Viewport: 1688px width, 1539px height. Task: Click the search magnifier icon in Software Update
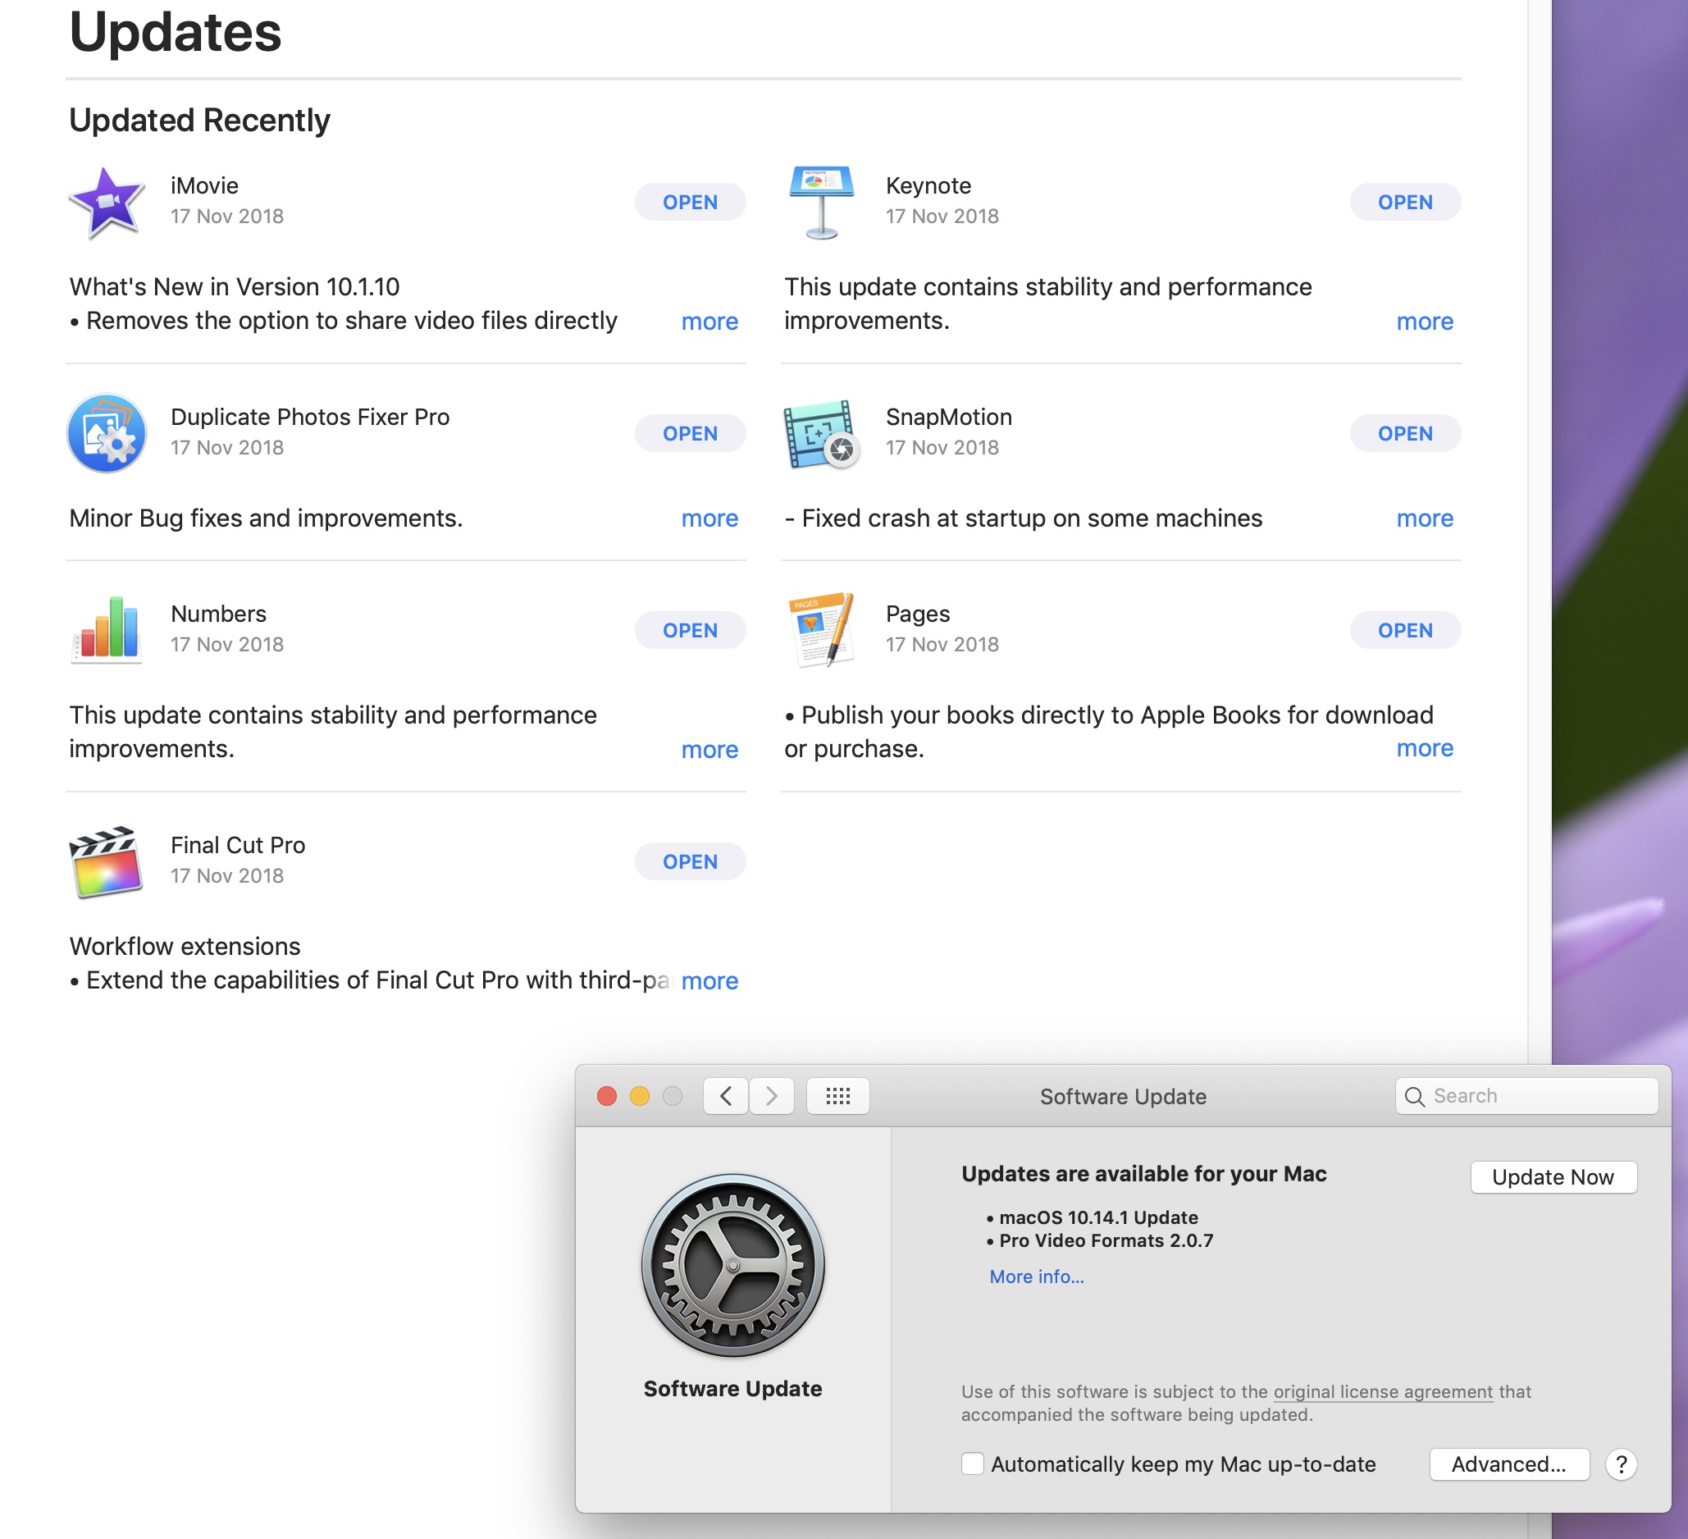pos(1414,1096)
